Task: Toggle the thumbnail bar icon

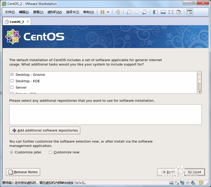Action: point(163,12)
